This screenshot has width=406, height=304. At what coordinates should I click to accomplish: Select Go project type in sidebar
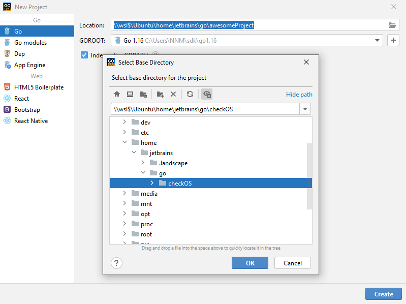37,31
